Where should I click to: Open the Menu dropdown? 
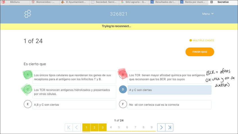point(208,14)
